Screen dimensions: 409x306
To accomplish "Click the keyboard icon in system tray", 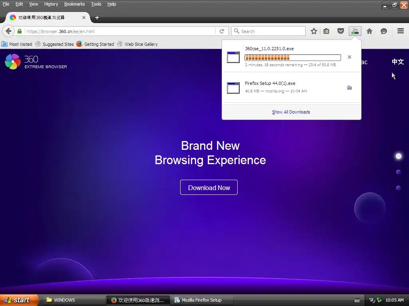I will point(357,300).
